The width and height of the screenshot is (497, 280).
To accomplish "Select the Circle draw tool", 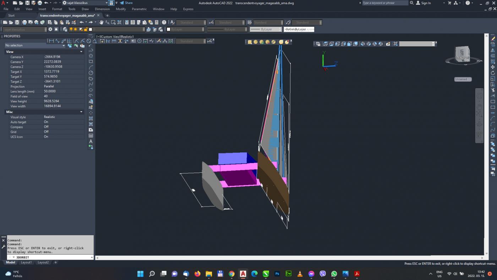I will [91, 73].
